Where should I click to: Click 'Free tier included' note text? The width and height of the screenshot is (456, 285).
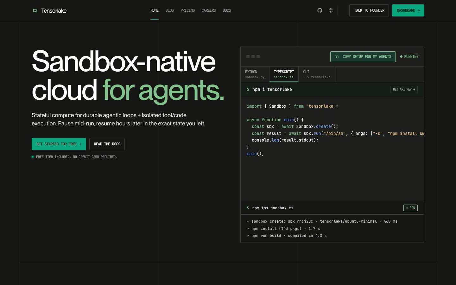77,157
